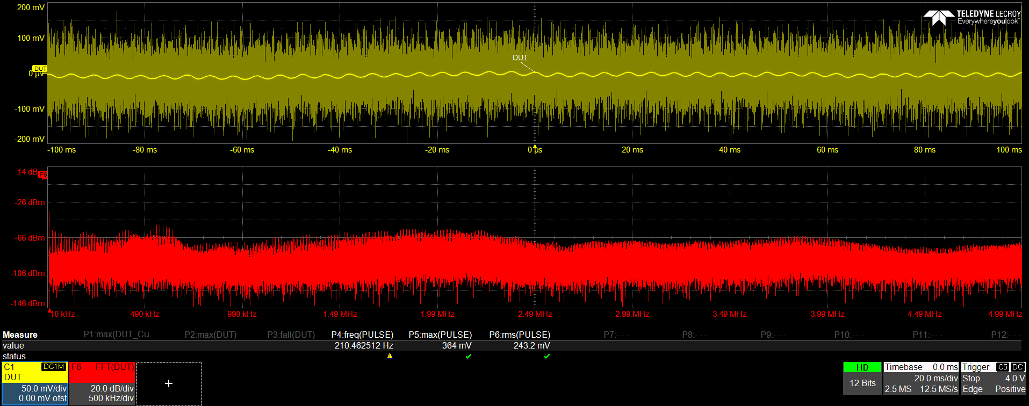1029x406 pixels.
Task: Click the DC1M coupling badge in C1 box
Action: (54, 367)
